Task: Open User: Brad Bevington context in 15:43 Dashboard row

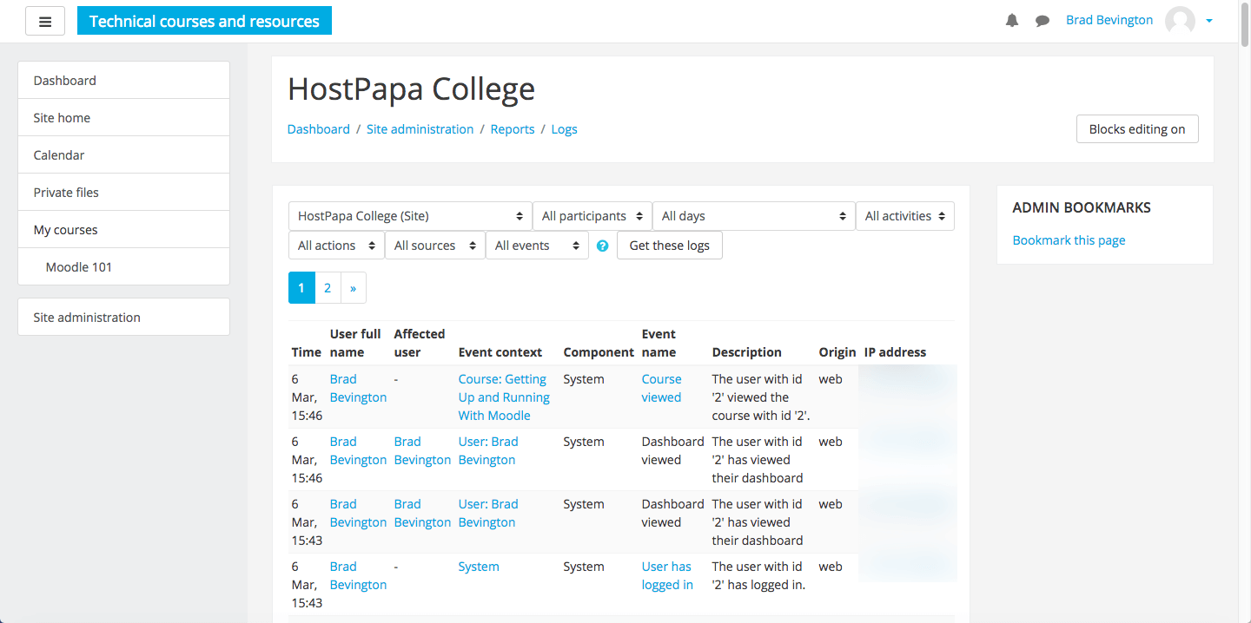Action: click(x=488, y=513)
